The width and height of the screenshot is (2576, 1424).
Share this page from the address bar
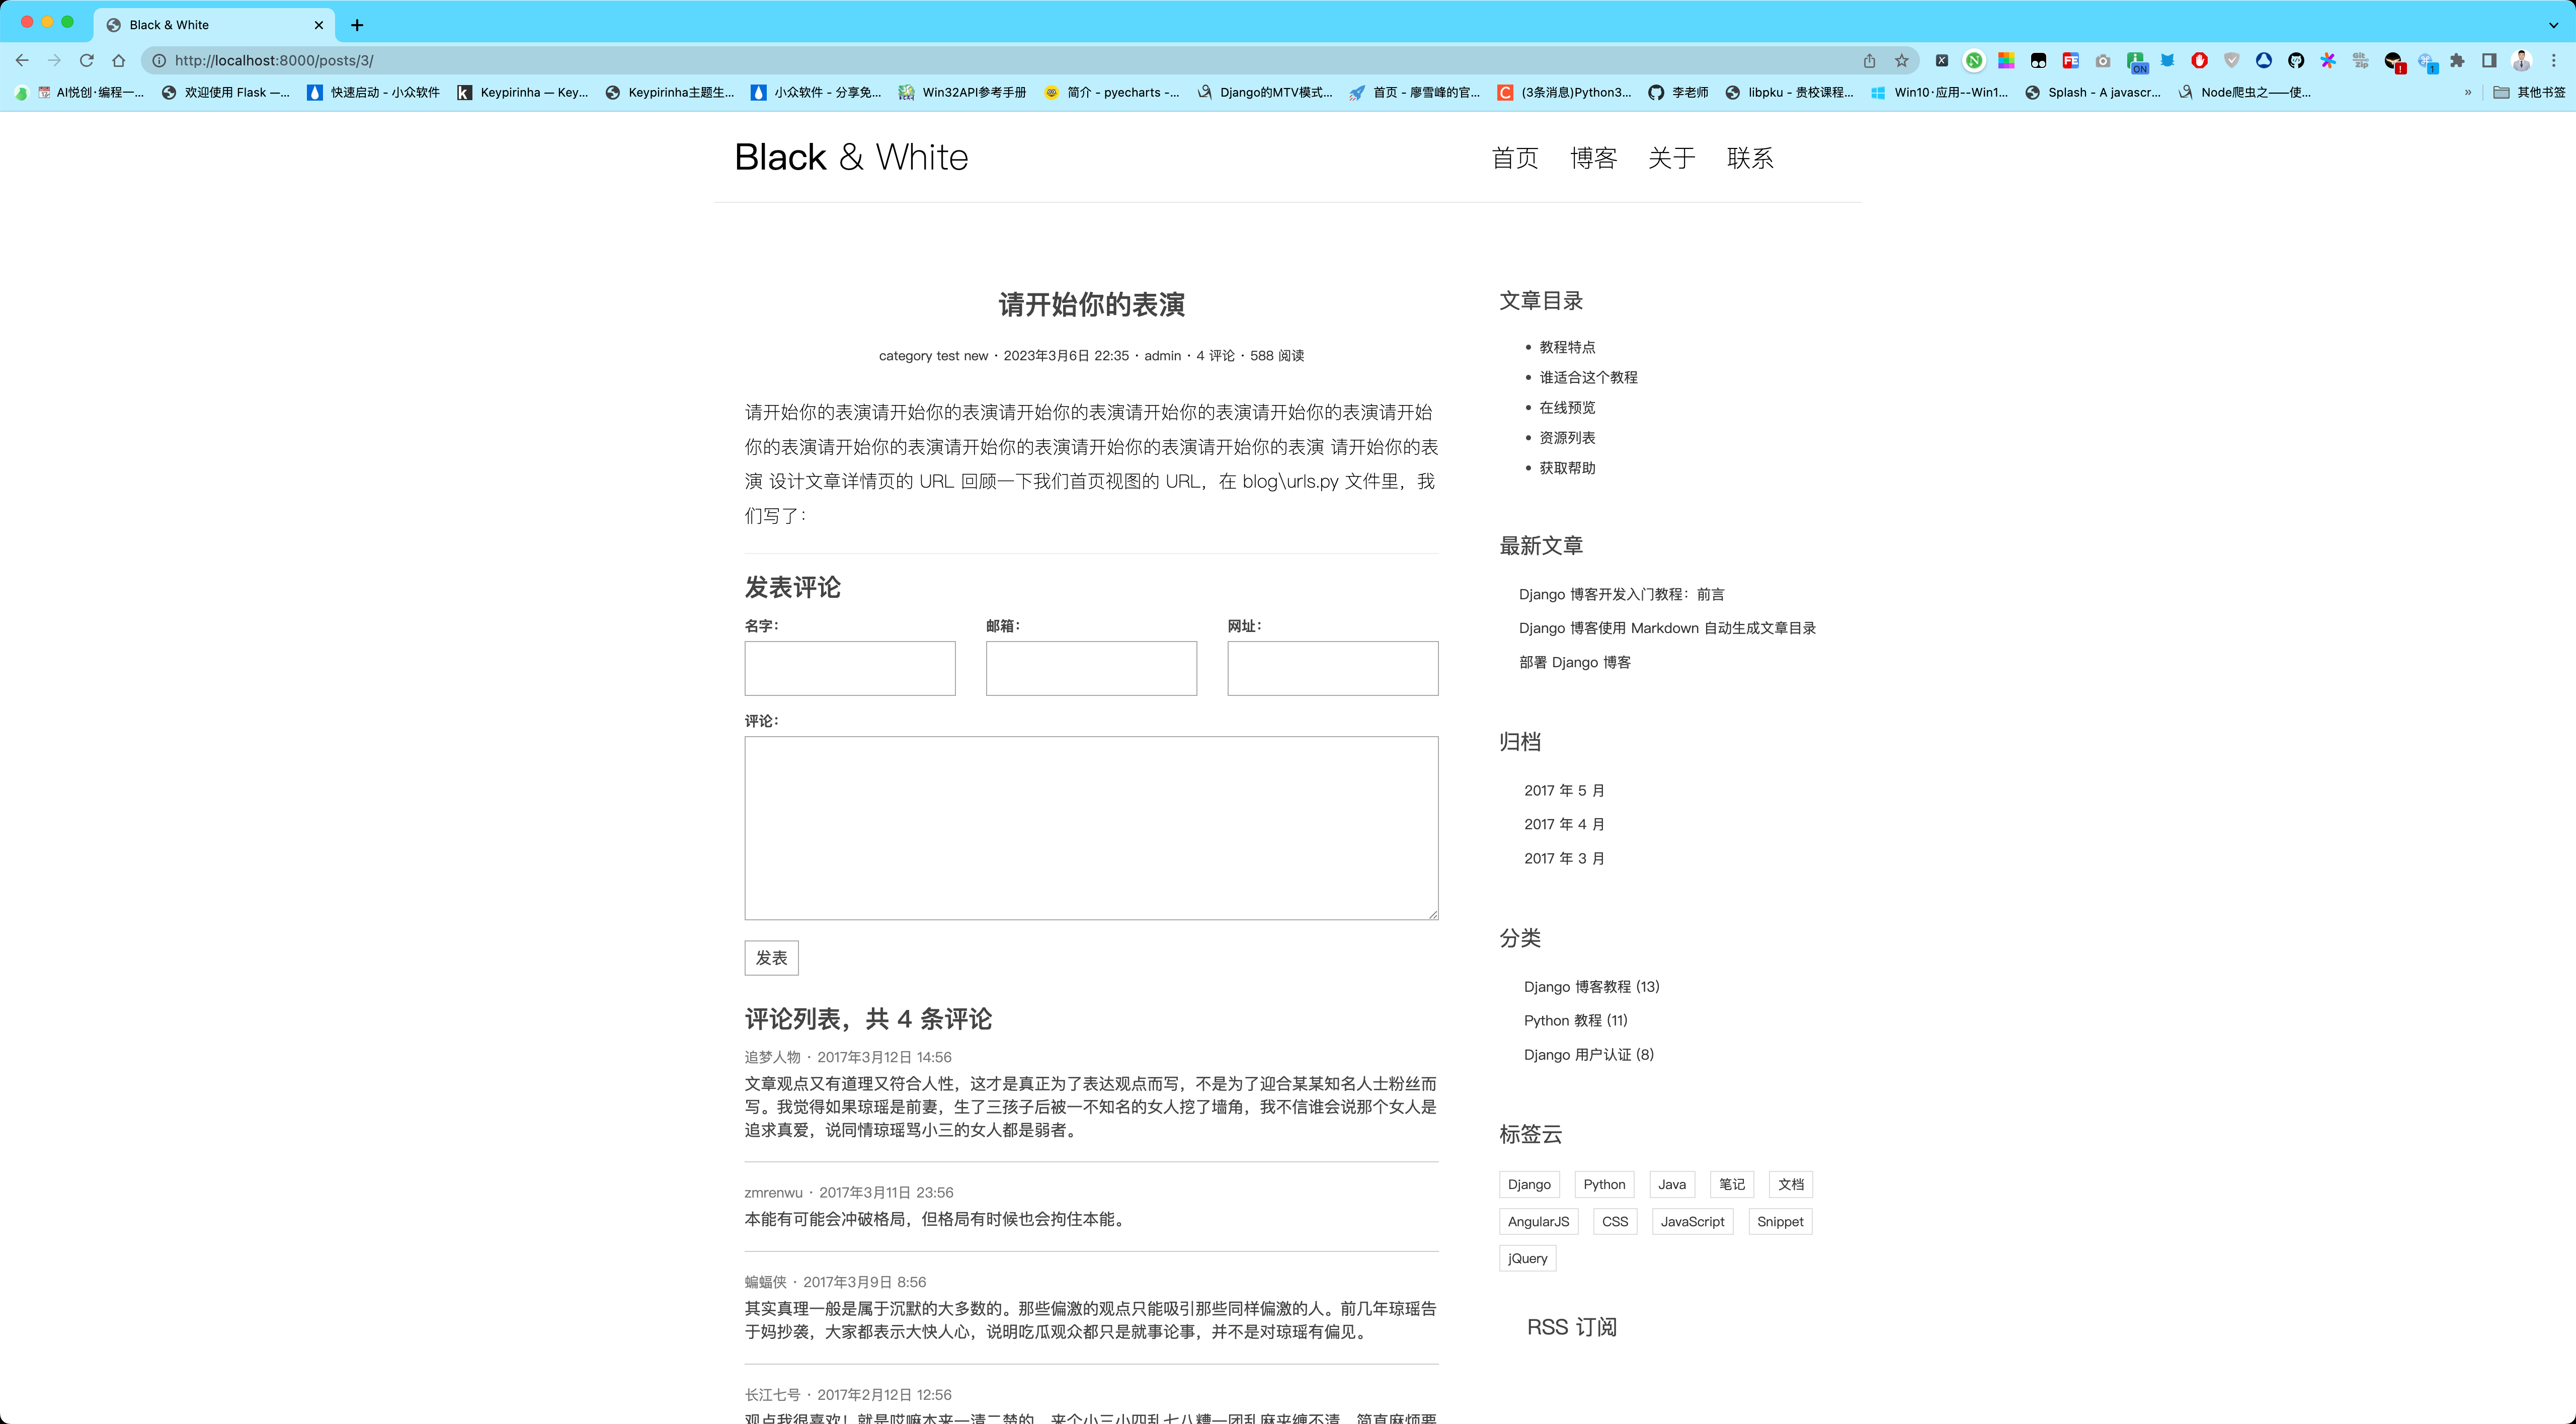pos(1869,61)
